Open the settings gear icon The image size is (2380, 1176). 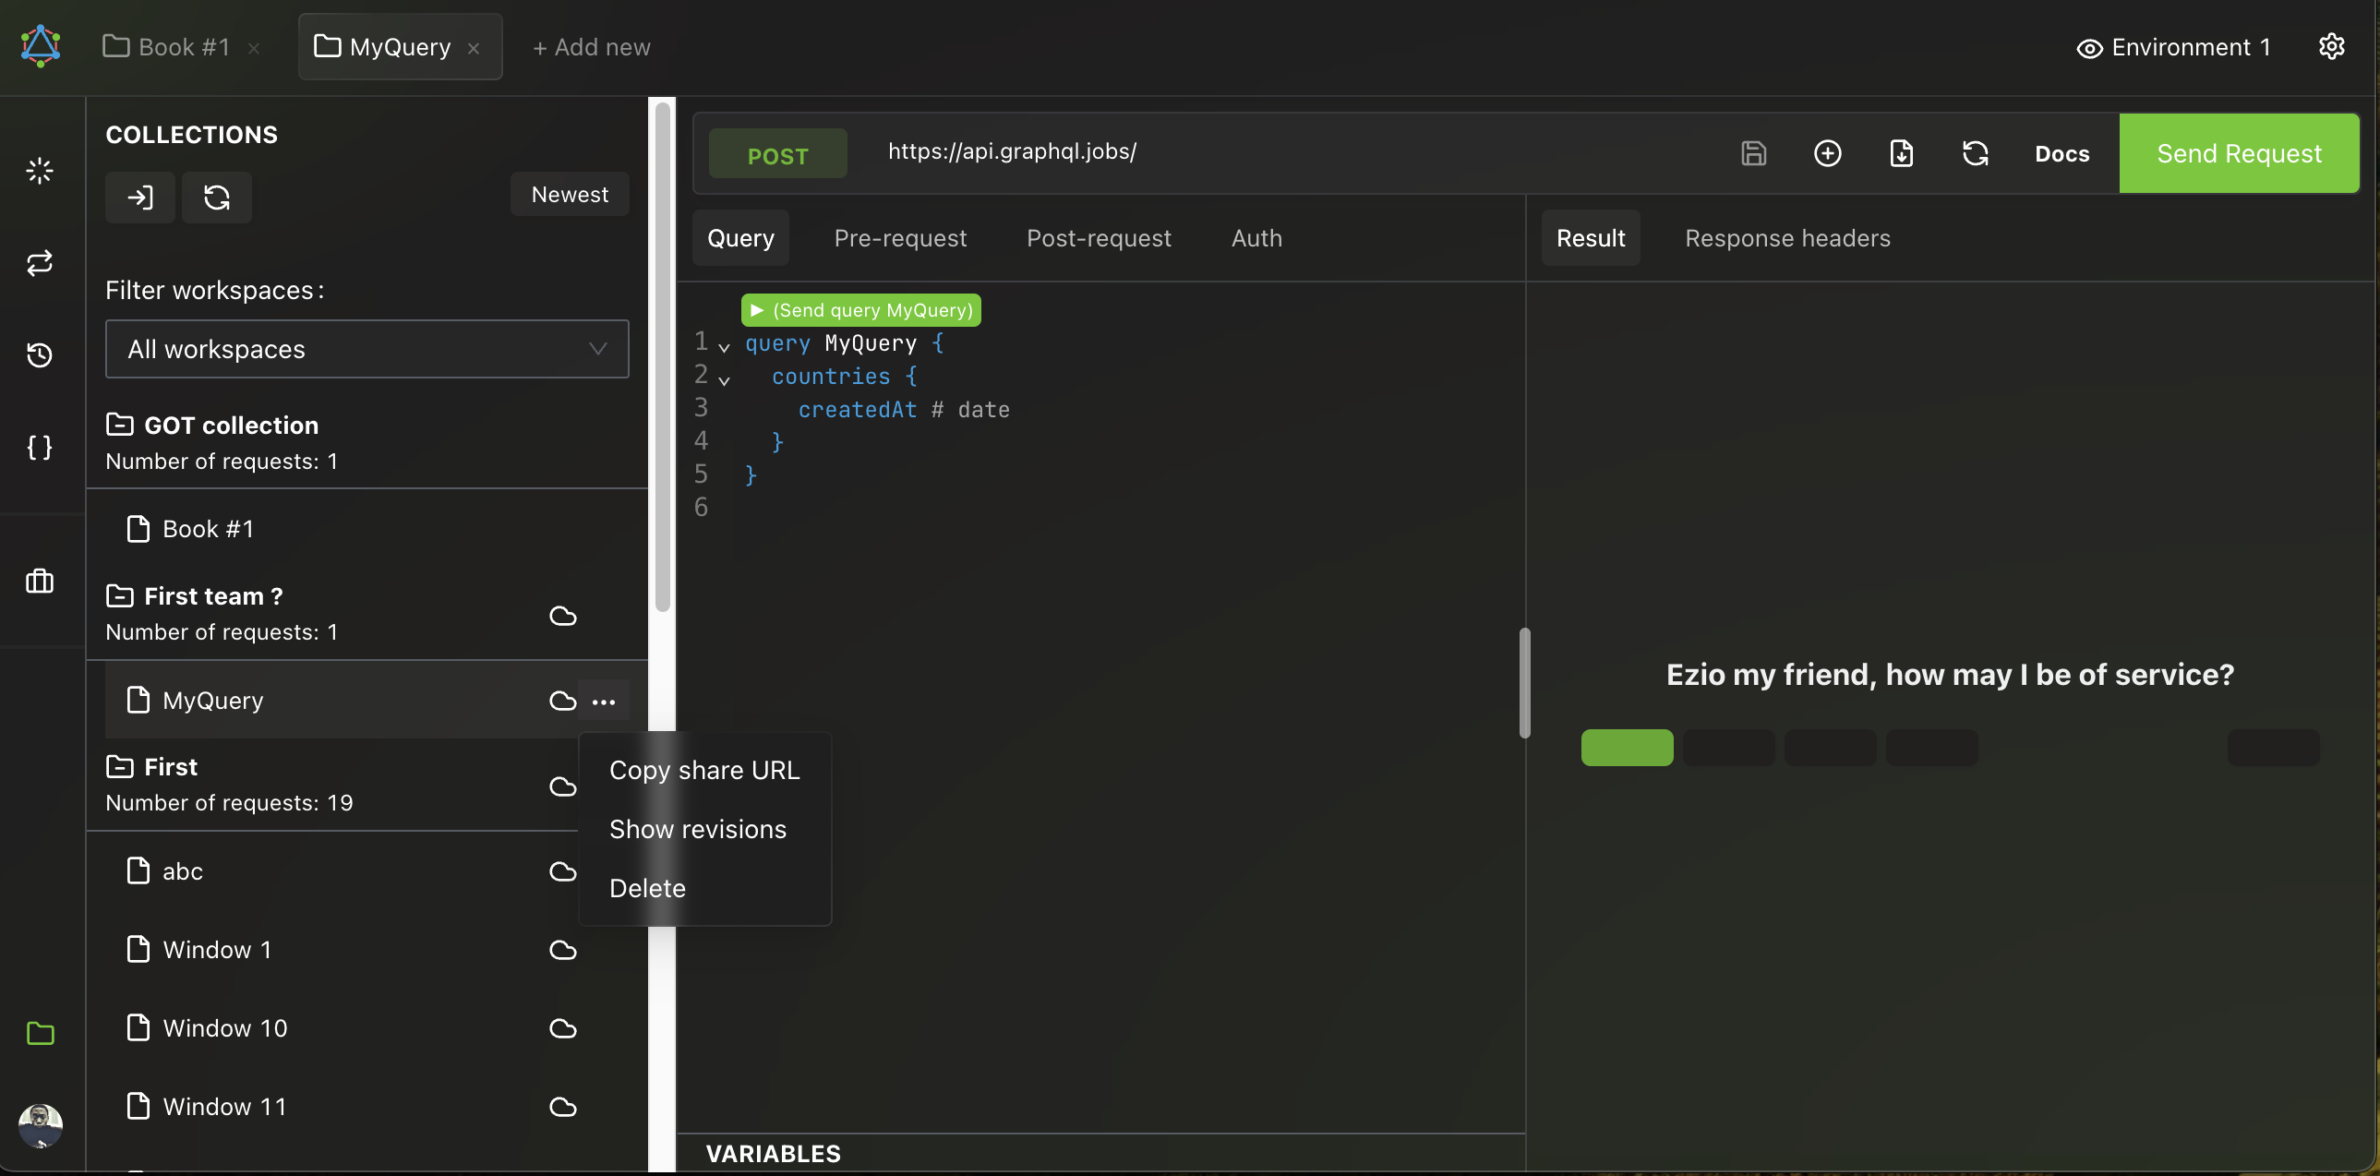(2331, 46)
